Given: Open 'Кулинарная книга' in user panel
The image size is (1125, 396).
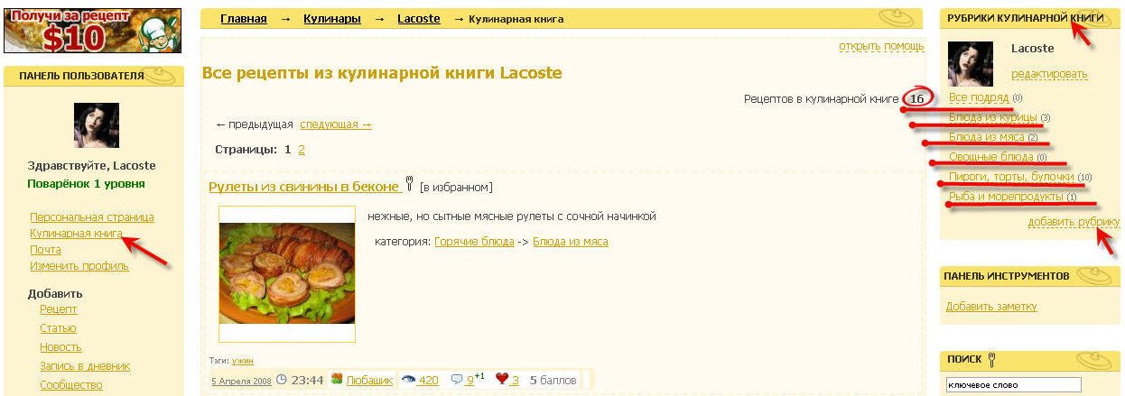Looking at the screenshot, I should 76,233.
